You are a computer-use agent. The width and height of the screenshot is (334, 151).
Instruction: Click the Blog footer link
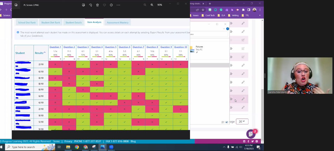point(133,141)
